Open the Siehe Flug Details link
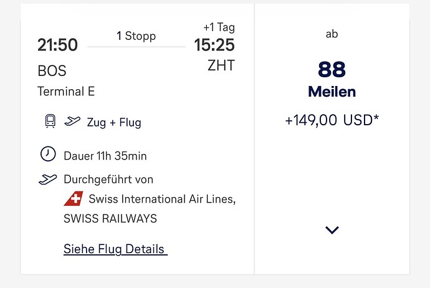Image resolution: width=430 pixels, height=288 pixels. click(x=115, y=249)
